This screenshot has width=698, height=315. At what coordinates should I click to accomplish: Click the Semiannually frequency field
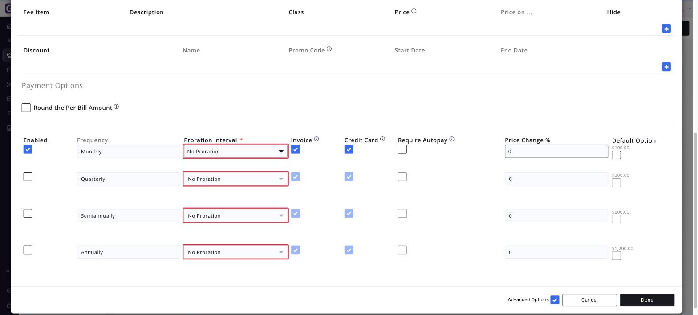(x=129, y=216)
